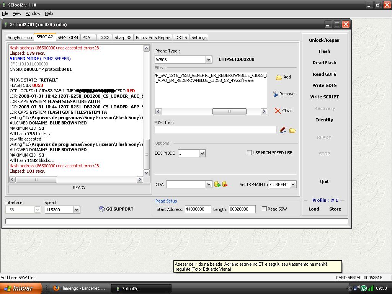Click the files list horizontal scrollbar thumb
This screenshot has height=294, width=392.
click(x=229, y=111)
